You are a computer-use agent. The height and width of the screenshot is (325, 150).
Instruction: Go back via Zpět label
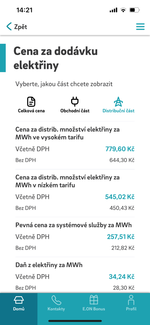click(20, 27)
